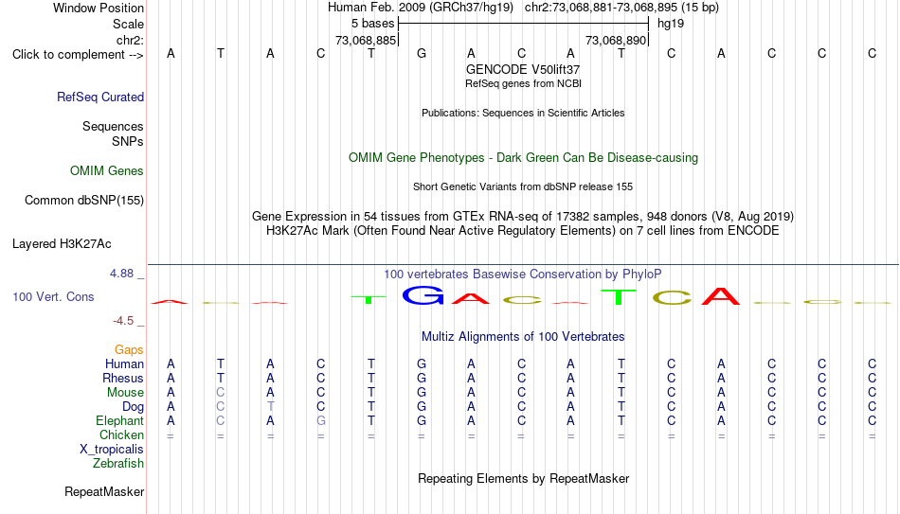Select the X_tropicalis species row label
The image size is (900, 514).
[x=112, y=450]
